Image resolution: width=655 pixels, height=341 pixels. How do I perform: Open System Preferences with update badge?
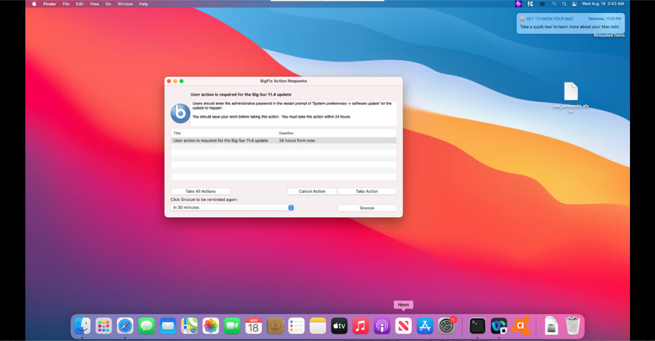(447, 326)
